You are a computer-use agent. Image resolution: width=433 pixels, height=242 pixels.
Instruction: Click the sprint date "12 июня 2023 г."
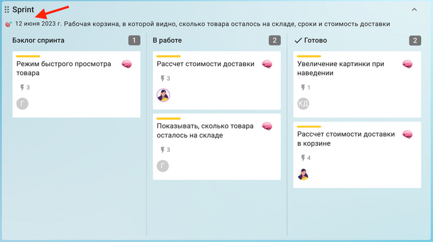pyautogui.click(x=38, y=24)
